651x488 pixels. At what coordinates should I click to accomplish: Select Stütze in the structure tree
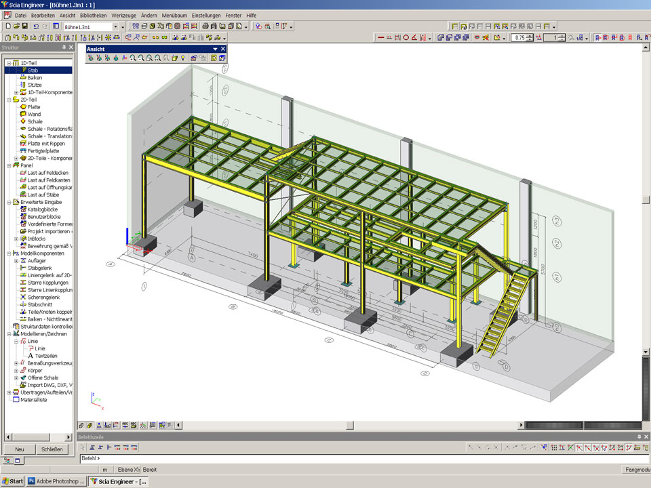pos(35,85)
